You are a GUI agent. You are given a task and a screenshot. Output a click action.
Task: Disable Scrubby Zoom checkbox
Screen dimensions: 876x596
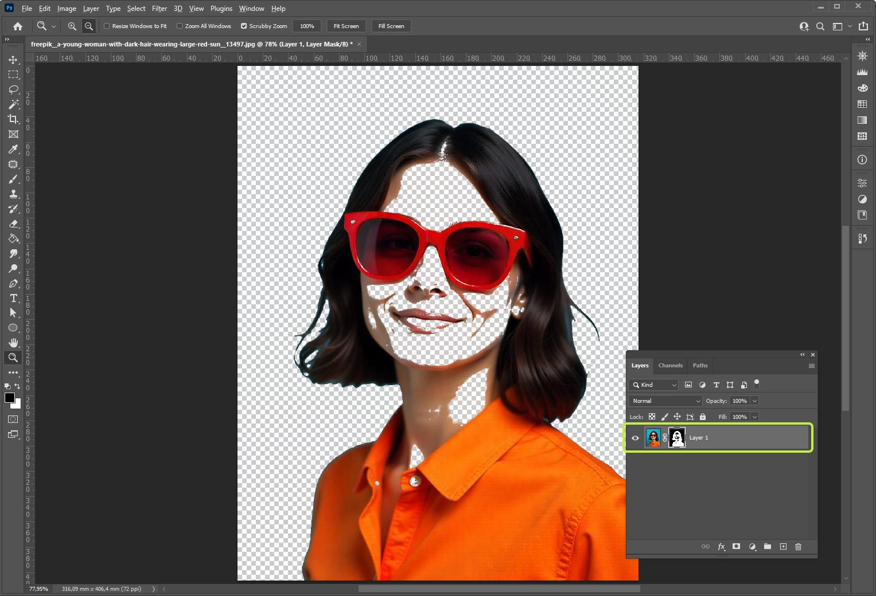click(x=244, y=26)
